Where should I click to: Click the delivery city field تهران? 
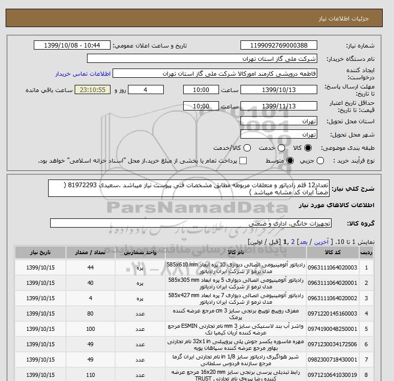pos(279,134)
